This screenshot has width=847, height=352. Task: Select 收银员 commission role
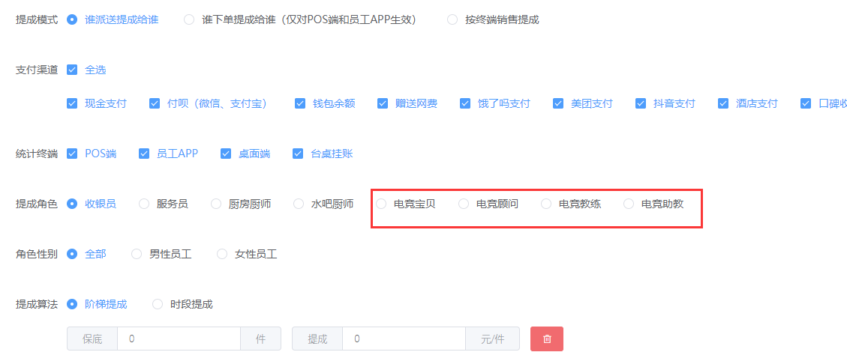[x=72, y=204]
